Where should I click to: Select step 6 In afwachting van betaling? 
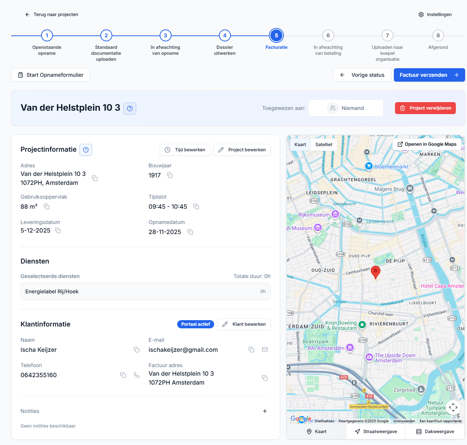pyautogui.click(x=328, y=35)
